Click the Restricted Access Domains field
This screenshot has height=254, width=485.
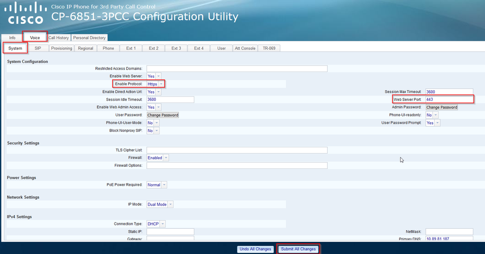coord(237,68)
